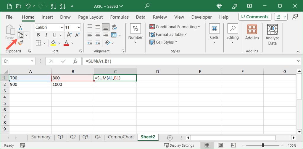Switch to Page Break Preview
Screen dimensions: 303x149
click(x=233, y=145)
